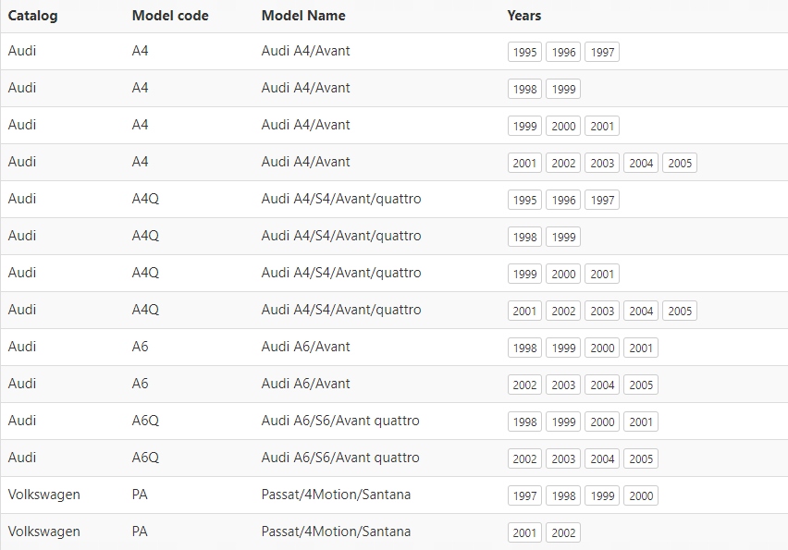Viewport: 788px width, 550px height.
Task: Click the Model code column header
Action: pos(170,16)
